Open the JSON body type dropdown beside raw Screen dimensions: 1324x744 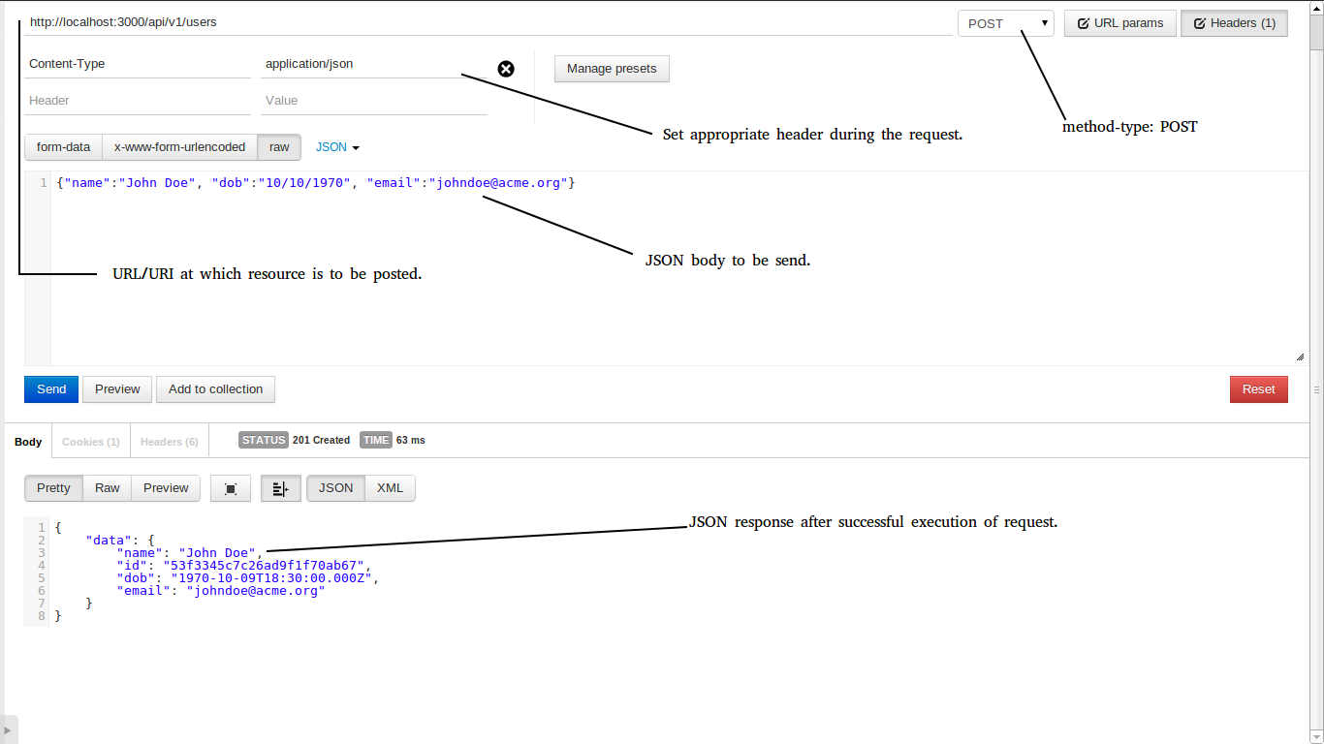tap(337, 147)
